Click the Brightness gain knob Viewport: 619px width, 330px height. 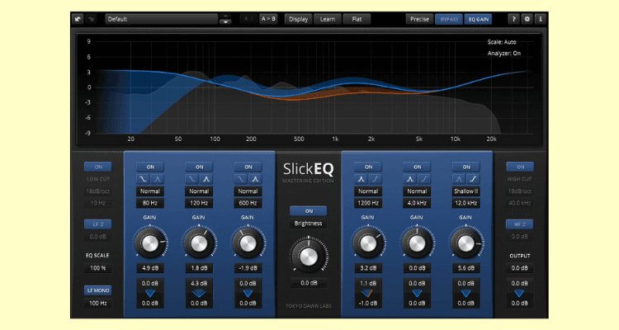pyautogui.click(x=309, y=257)
